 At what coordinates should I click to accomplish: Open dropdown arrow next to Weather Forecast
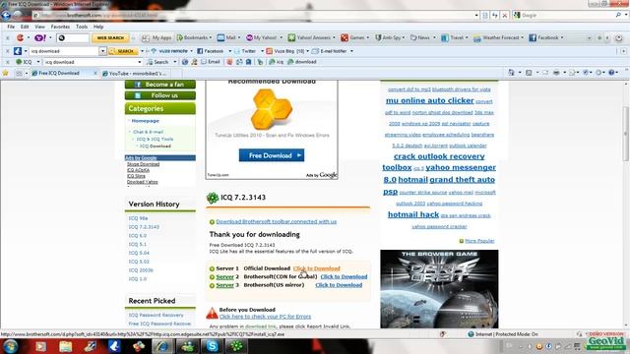pos(523,37)
